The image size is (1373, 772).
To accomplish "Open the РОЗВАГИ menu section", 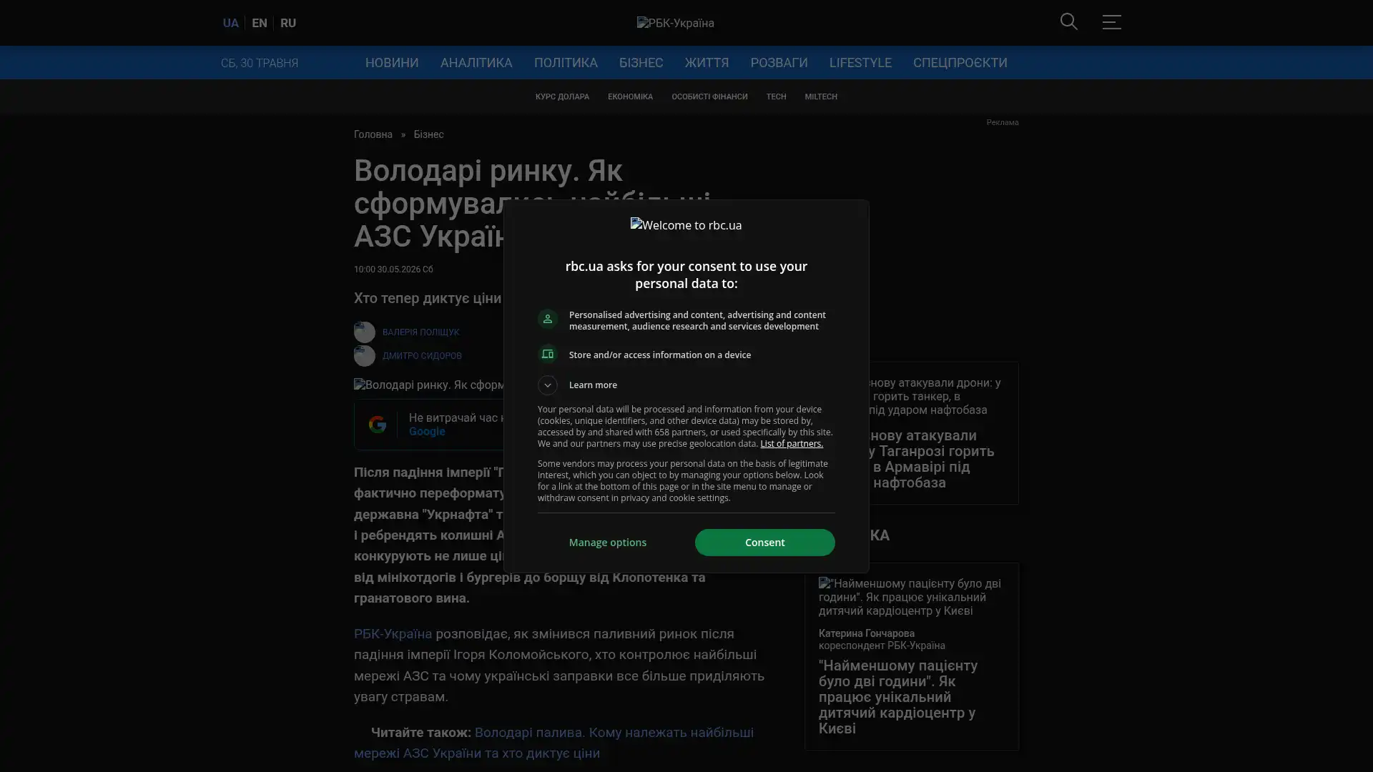I will (x=779, y=63).
